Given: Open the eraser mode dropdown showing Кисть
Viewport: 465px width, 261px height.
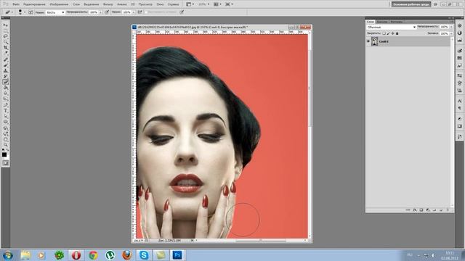Looking at the screenshot, I should pos(55,12).
